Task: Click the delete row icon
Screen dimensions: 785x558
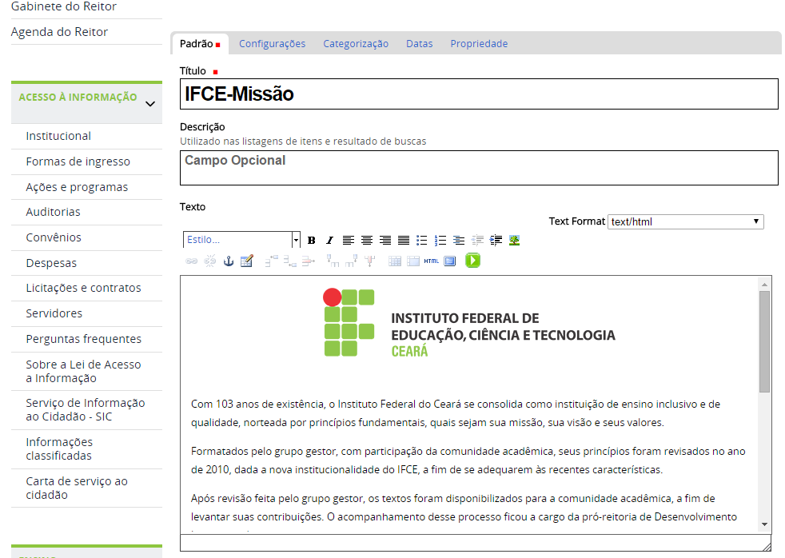Action: click(x=309, y=261)
